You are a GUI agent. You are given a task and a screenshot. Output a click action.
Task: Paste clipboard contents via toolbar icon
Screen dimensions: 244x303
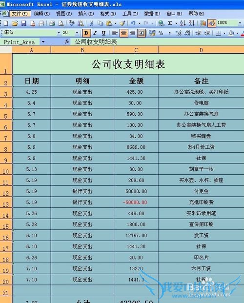[109, 23]
